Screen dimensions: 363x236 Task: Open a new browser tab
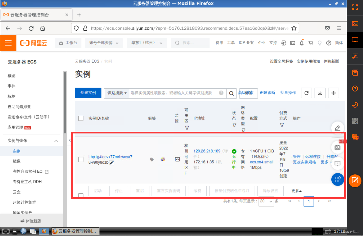[79, 15]
